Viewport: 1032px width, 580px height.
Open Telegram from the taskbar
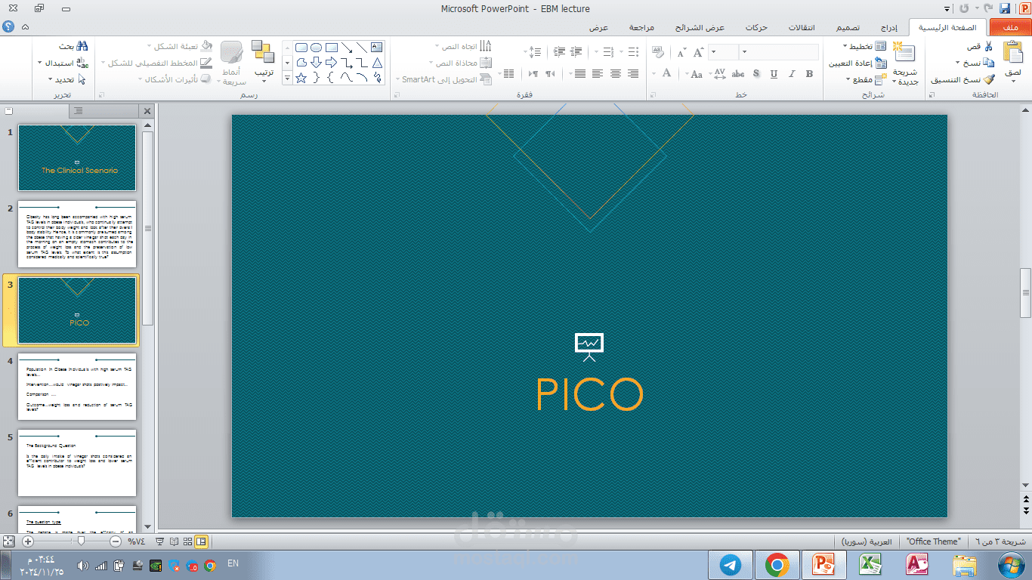click(731, 565)
